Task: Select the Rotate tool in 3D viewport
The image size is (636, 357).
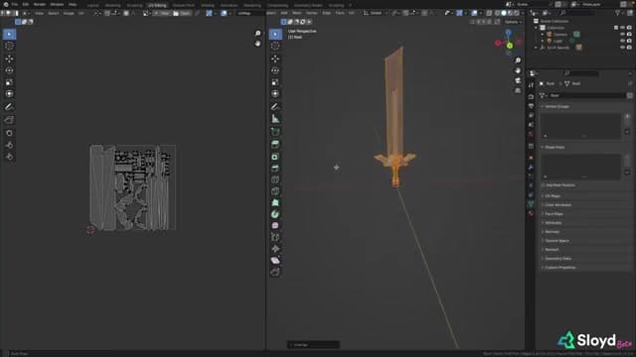Action: pos(275,70)
